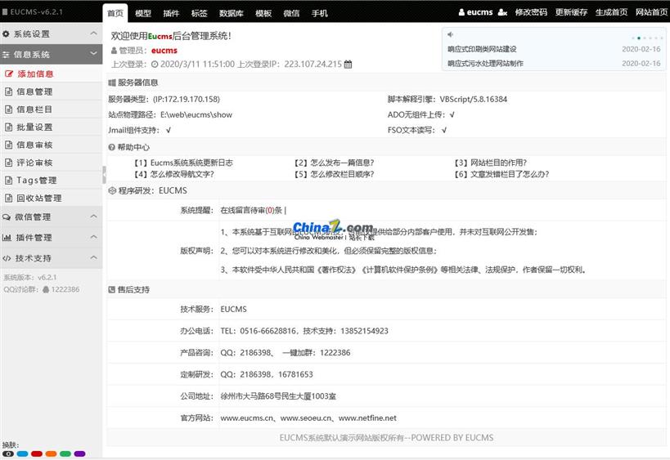Viewport: 670px width, 460px height.
Task: Click the calendar icon after the login IP
Action: click(348, 65)
